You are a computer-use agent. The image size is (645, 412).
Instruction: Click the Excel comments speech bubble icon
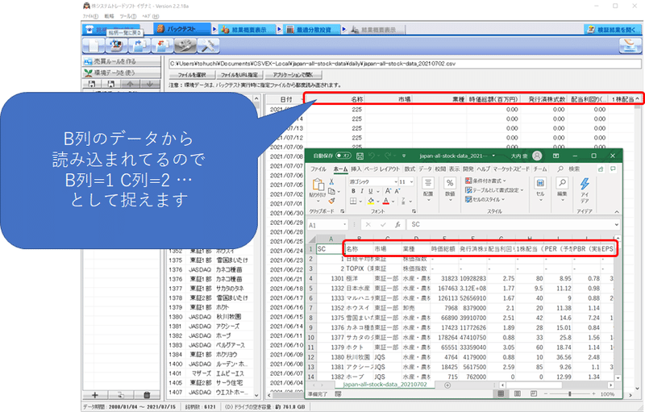click(613, 169)
